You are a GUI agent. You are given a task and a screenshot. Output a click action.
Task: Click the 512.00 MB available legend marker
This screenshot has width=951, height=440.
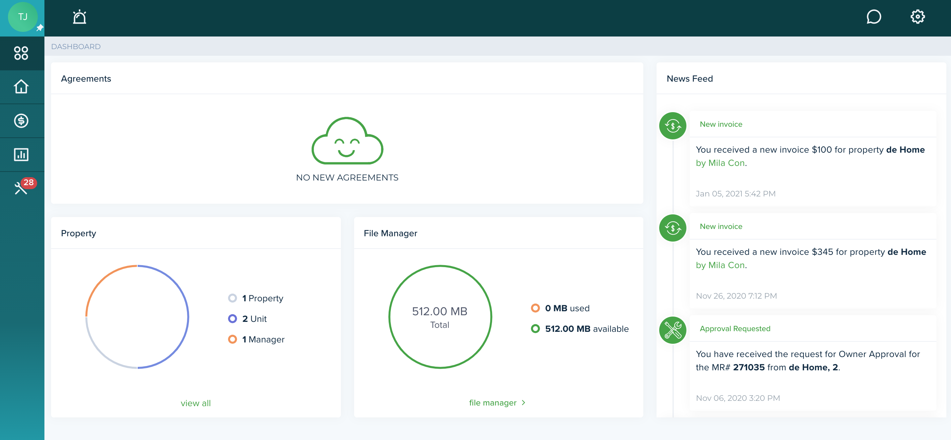click(x=535, y=329)
